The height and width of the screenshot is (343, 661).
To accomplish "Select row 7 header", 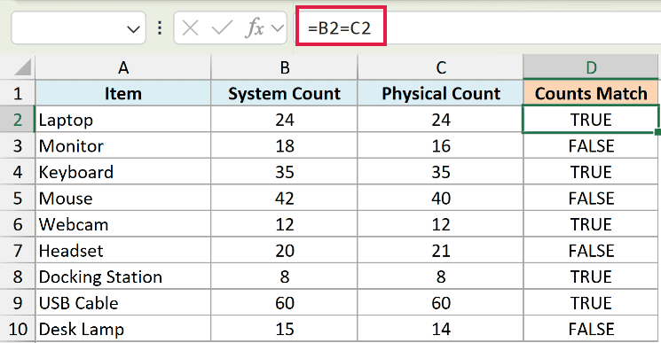I will pyautogui.click(x=17, y=251).
